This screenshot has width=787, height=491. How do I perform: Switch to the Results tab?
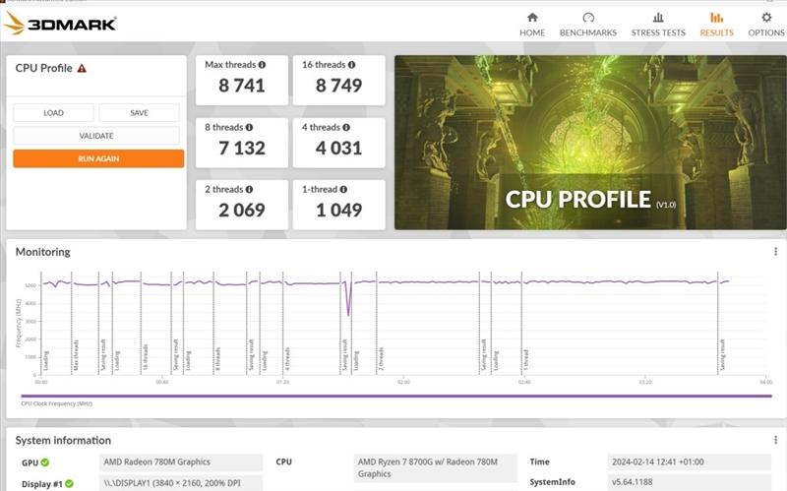tap(716, 24)
